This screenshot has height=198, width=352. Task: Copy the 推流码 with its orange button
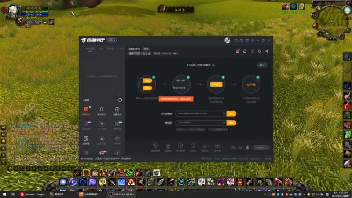[231, 123]
